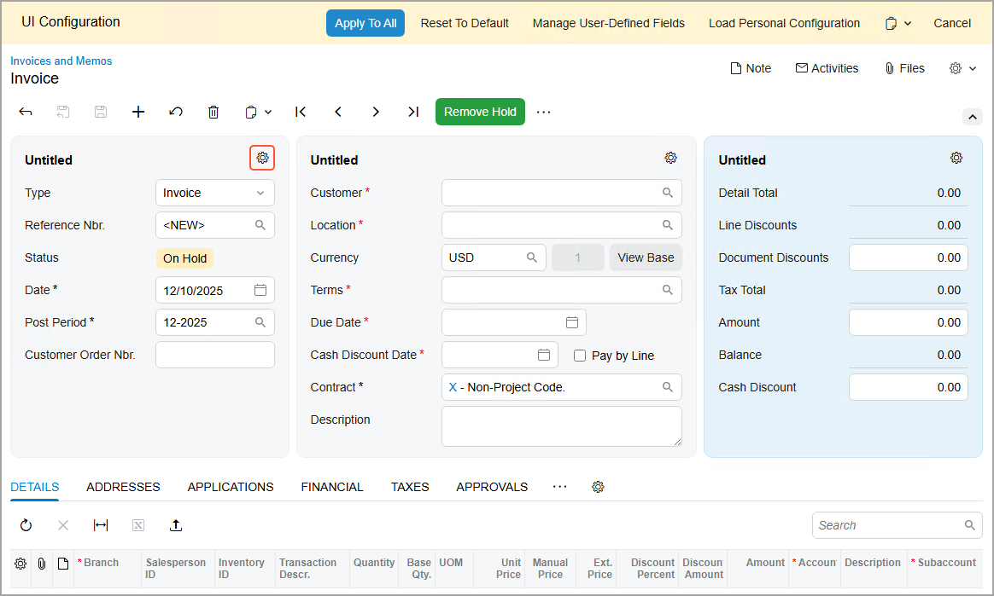This screenshot has width=994, height=596.
Task: Click the Fit to Screen column width icon
Action: tap(101, 525)
